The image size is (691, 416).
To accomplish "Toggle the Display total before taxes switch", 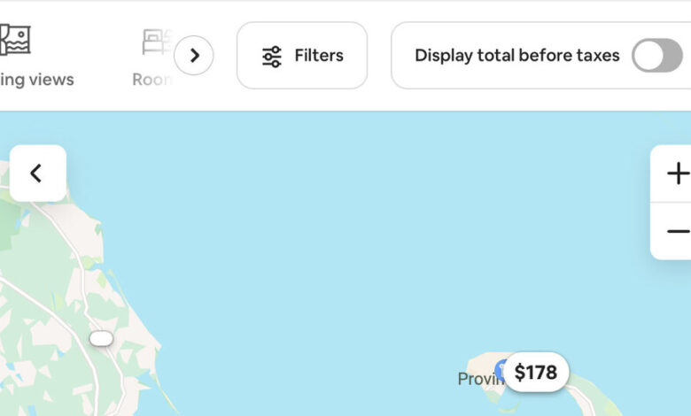I will [657, 56].
